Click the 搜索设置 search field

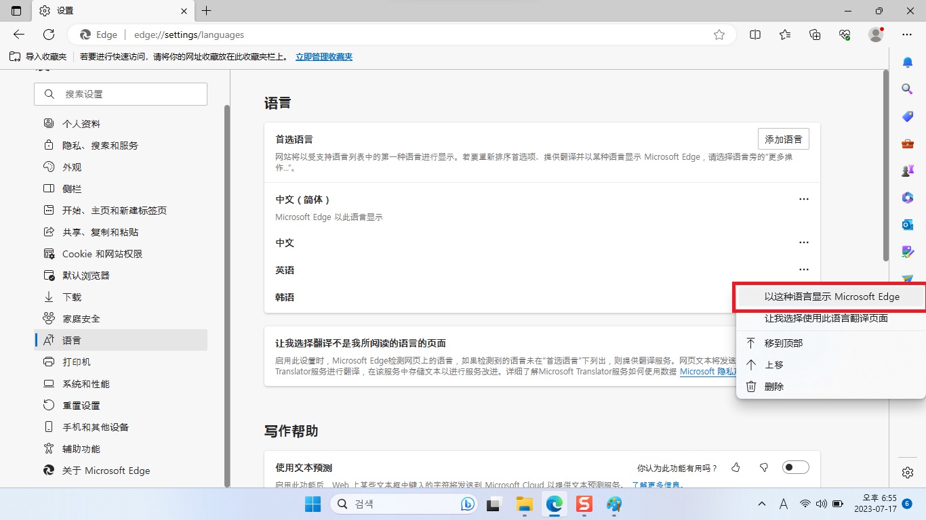121,94
